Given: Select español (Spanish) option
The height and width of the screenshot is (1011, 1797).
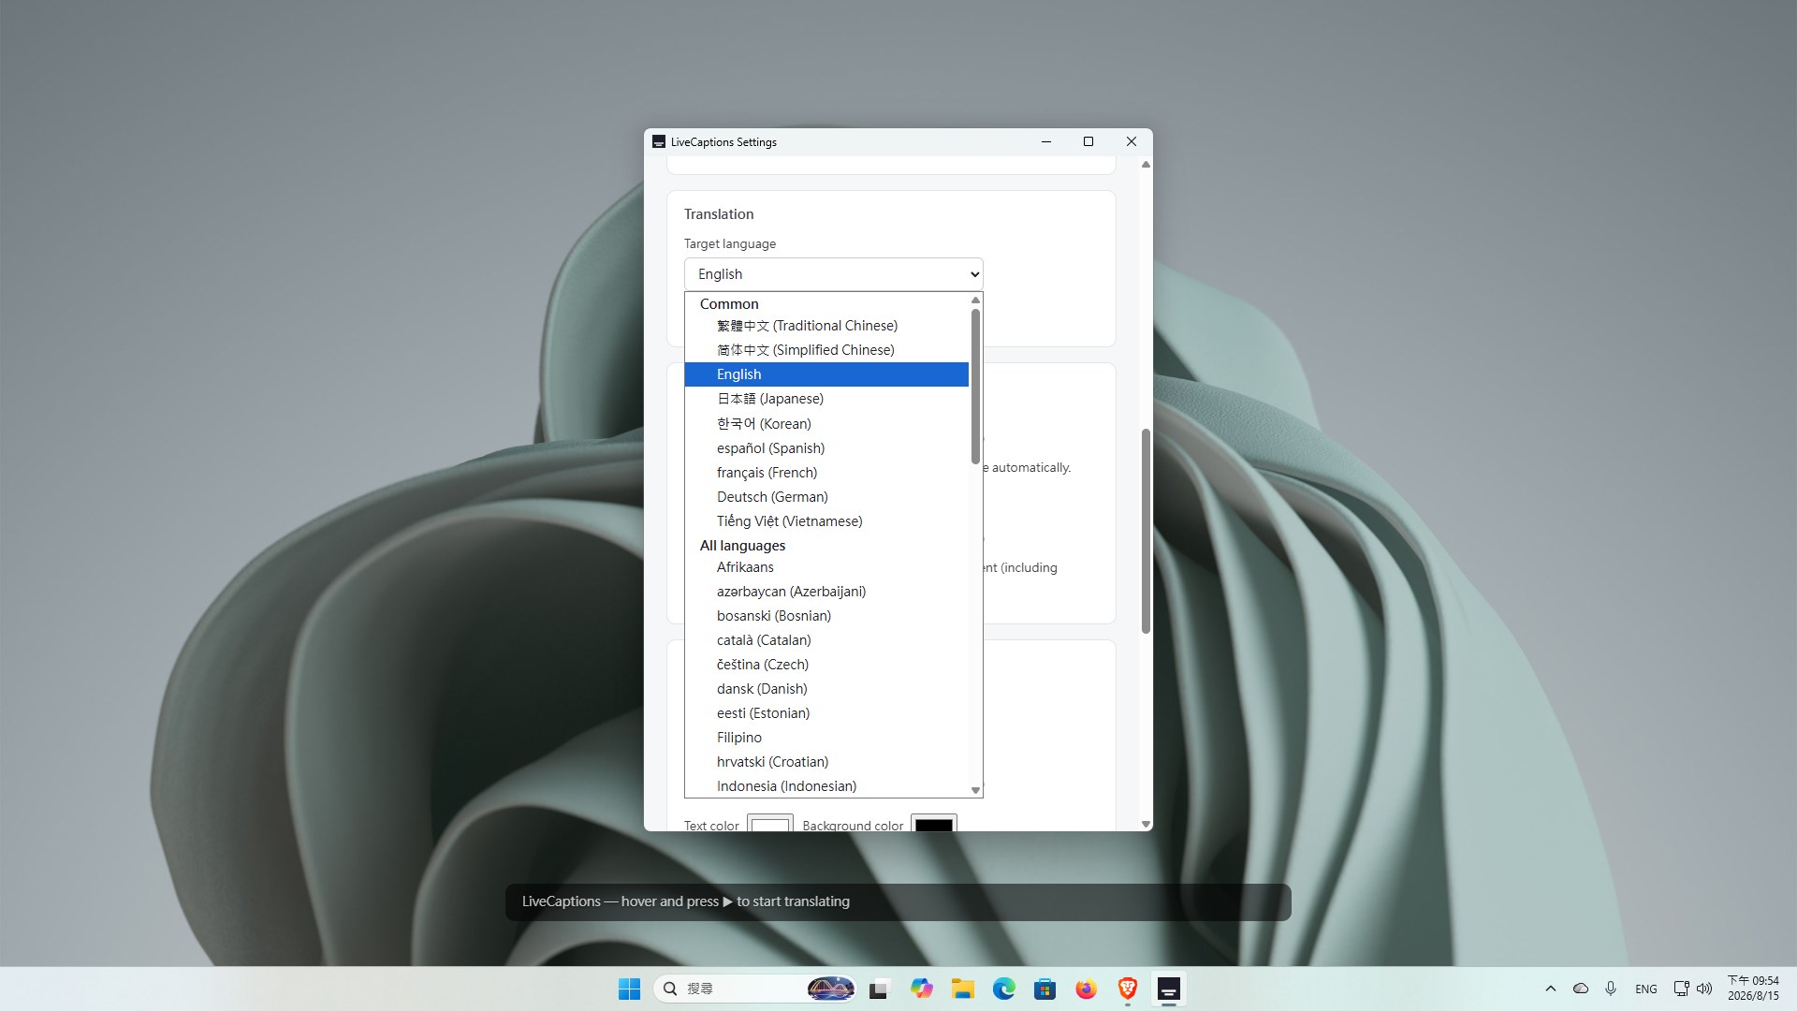Looking at the screenshot, I should (x=826, y=448).
